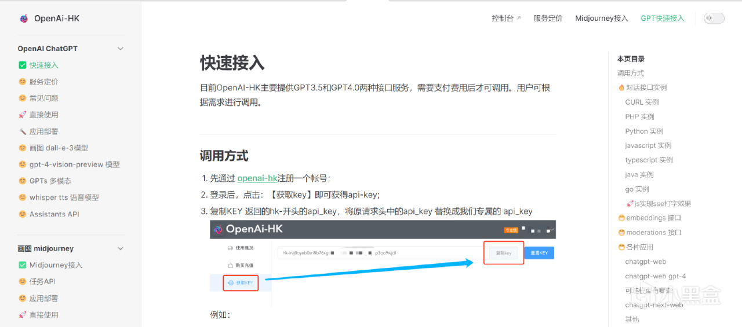This screenshot has width=742, height=327.
Task: Click the 本页目录 outline title
Action: [631, 59]
